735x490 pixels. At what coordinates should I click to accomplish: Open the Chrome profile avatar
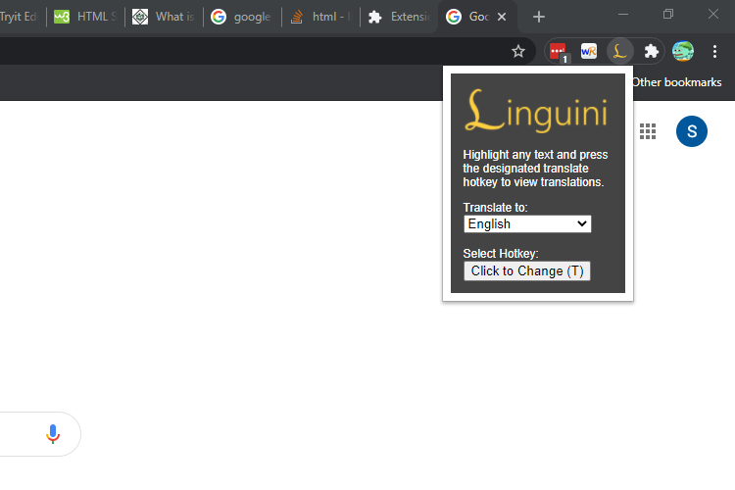683,51
